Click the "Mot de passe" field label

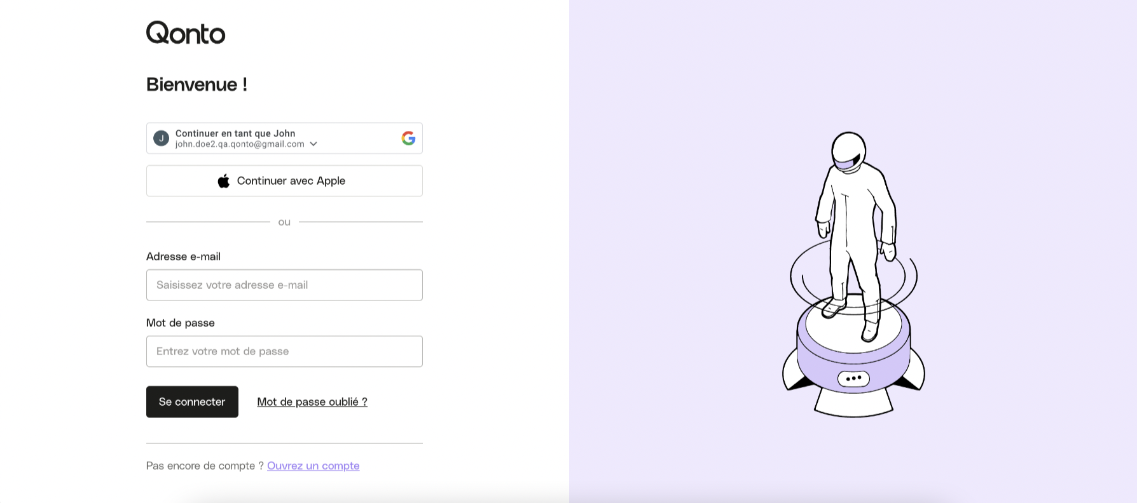click(181, 323)
